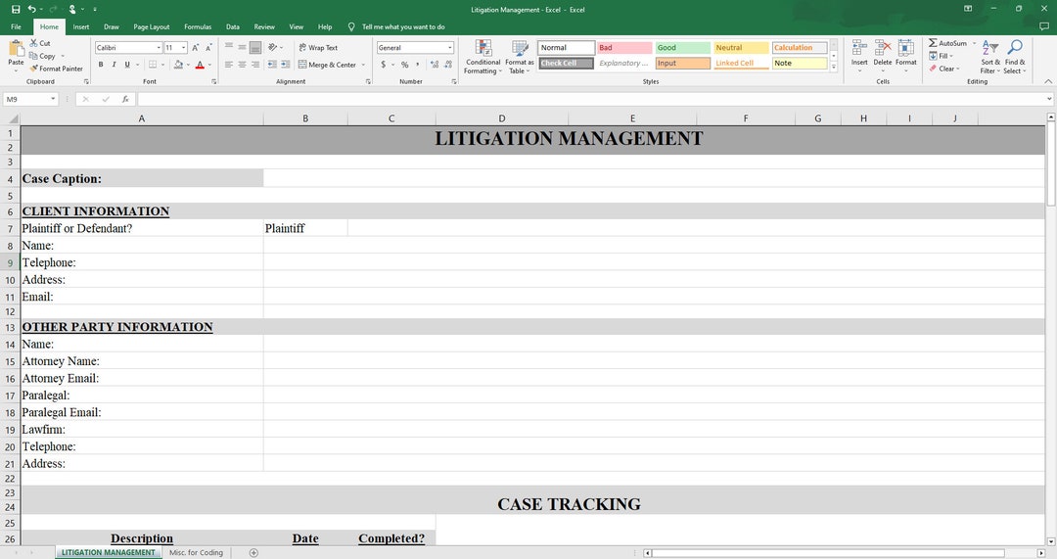Bottom-align the cell text
The image size is (1057, 559).
(255, 47)
